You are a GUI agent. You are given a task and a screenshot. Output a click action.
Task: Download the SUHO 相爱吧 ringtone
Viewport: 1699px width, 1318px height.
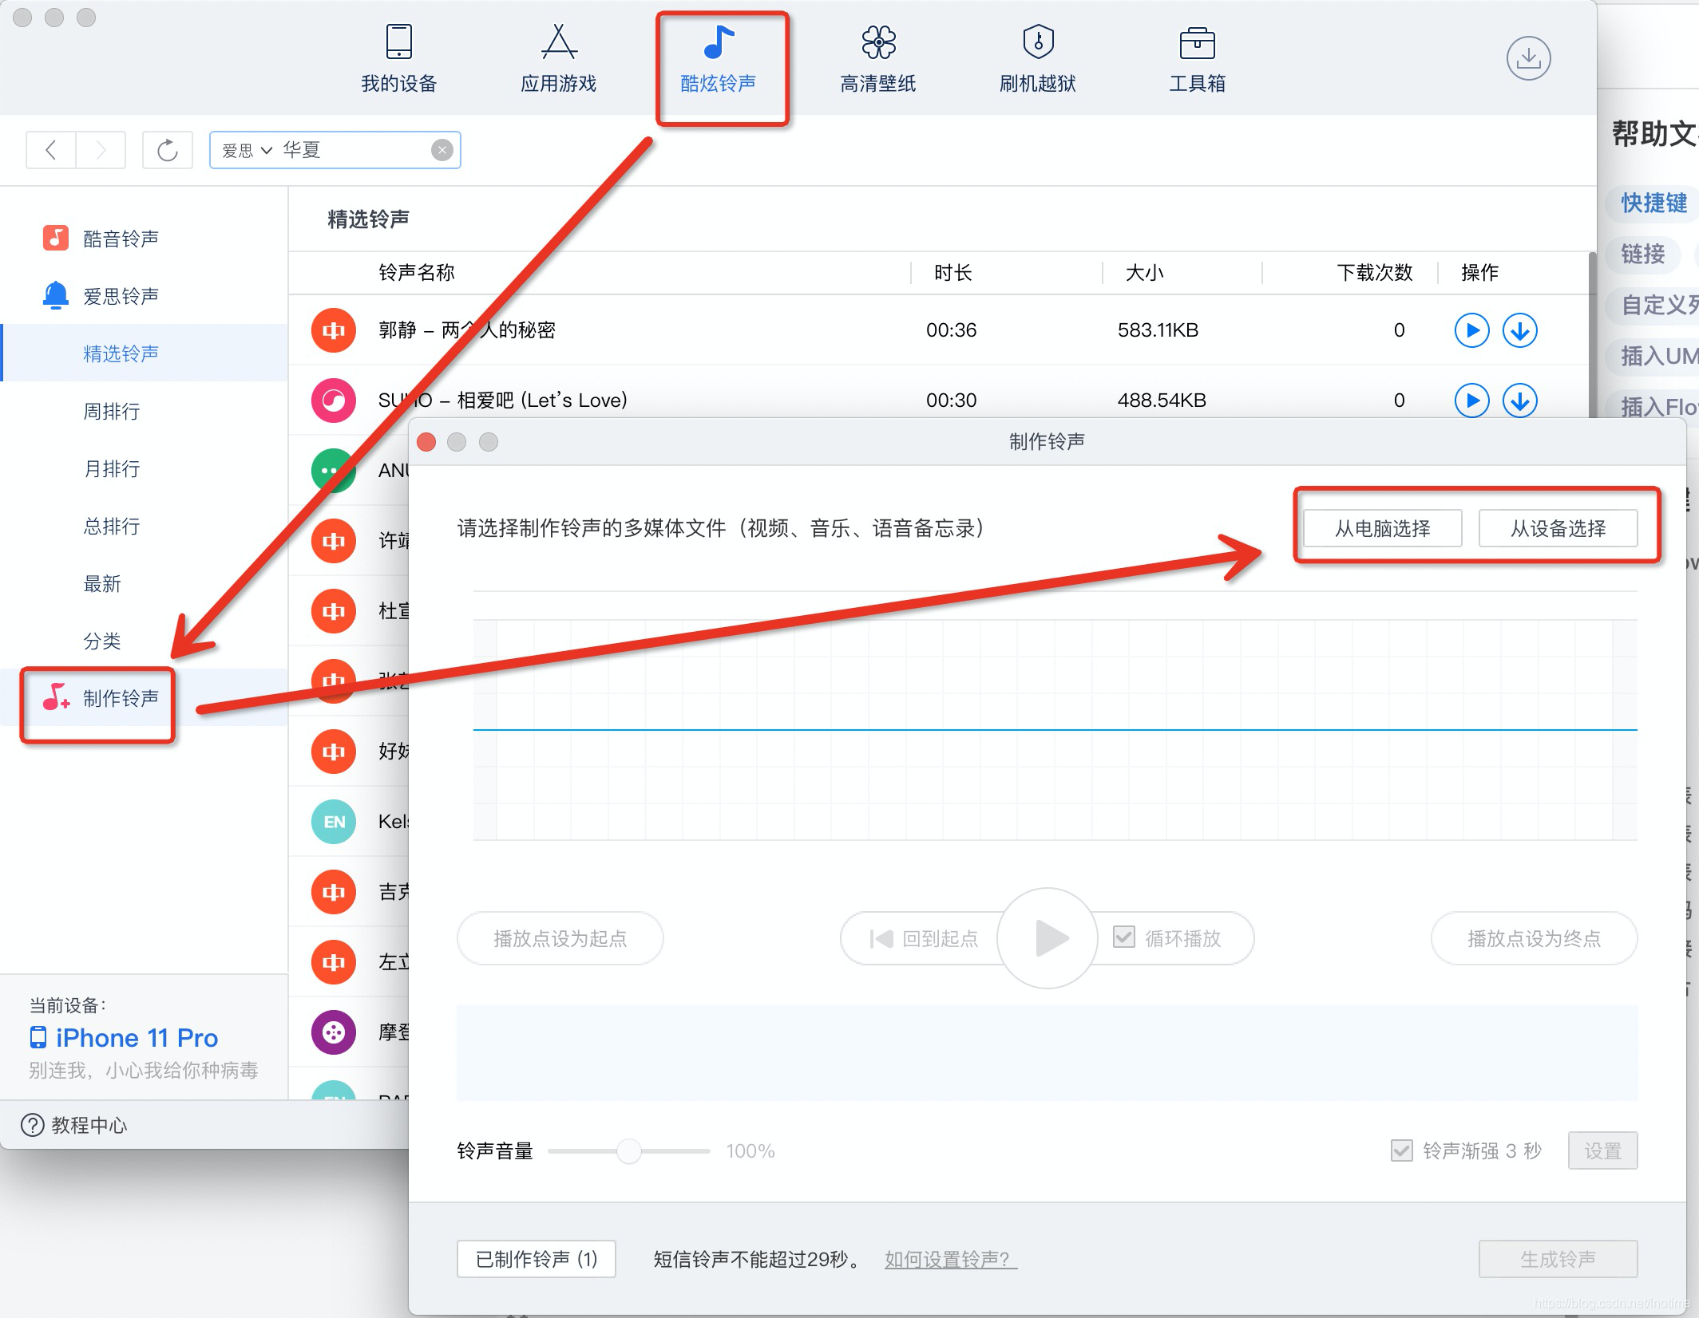(1519, 401)
